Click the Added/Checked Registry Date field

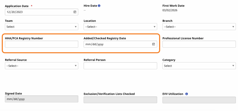[x=120, y=44]
